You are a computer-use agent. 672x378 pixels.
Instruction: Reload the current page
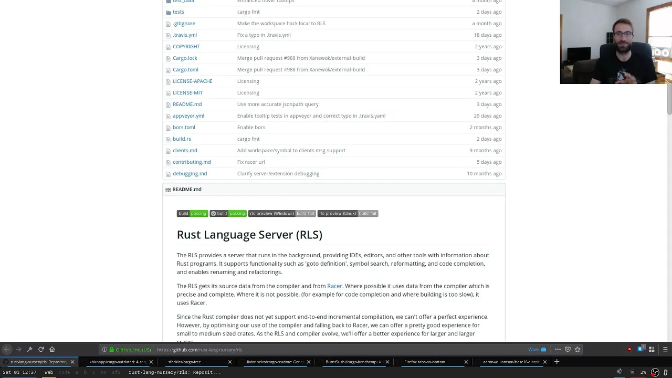tap(41, 349)
